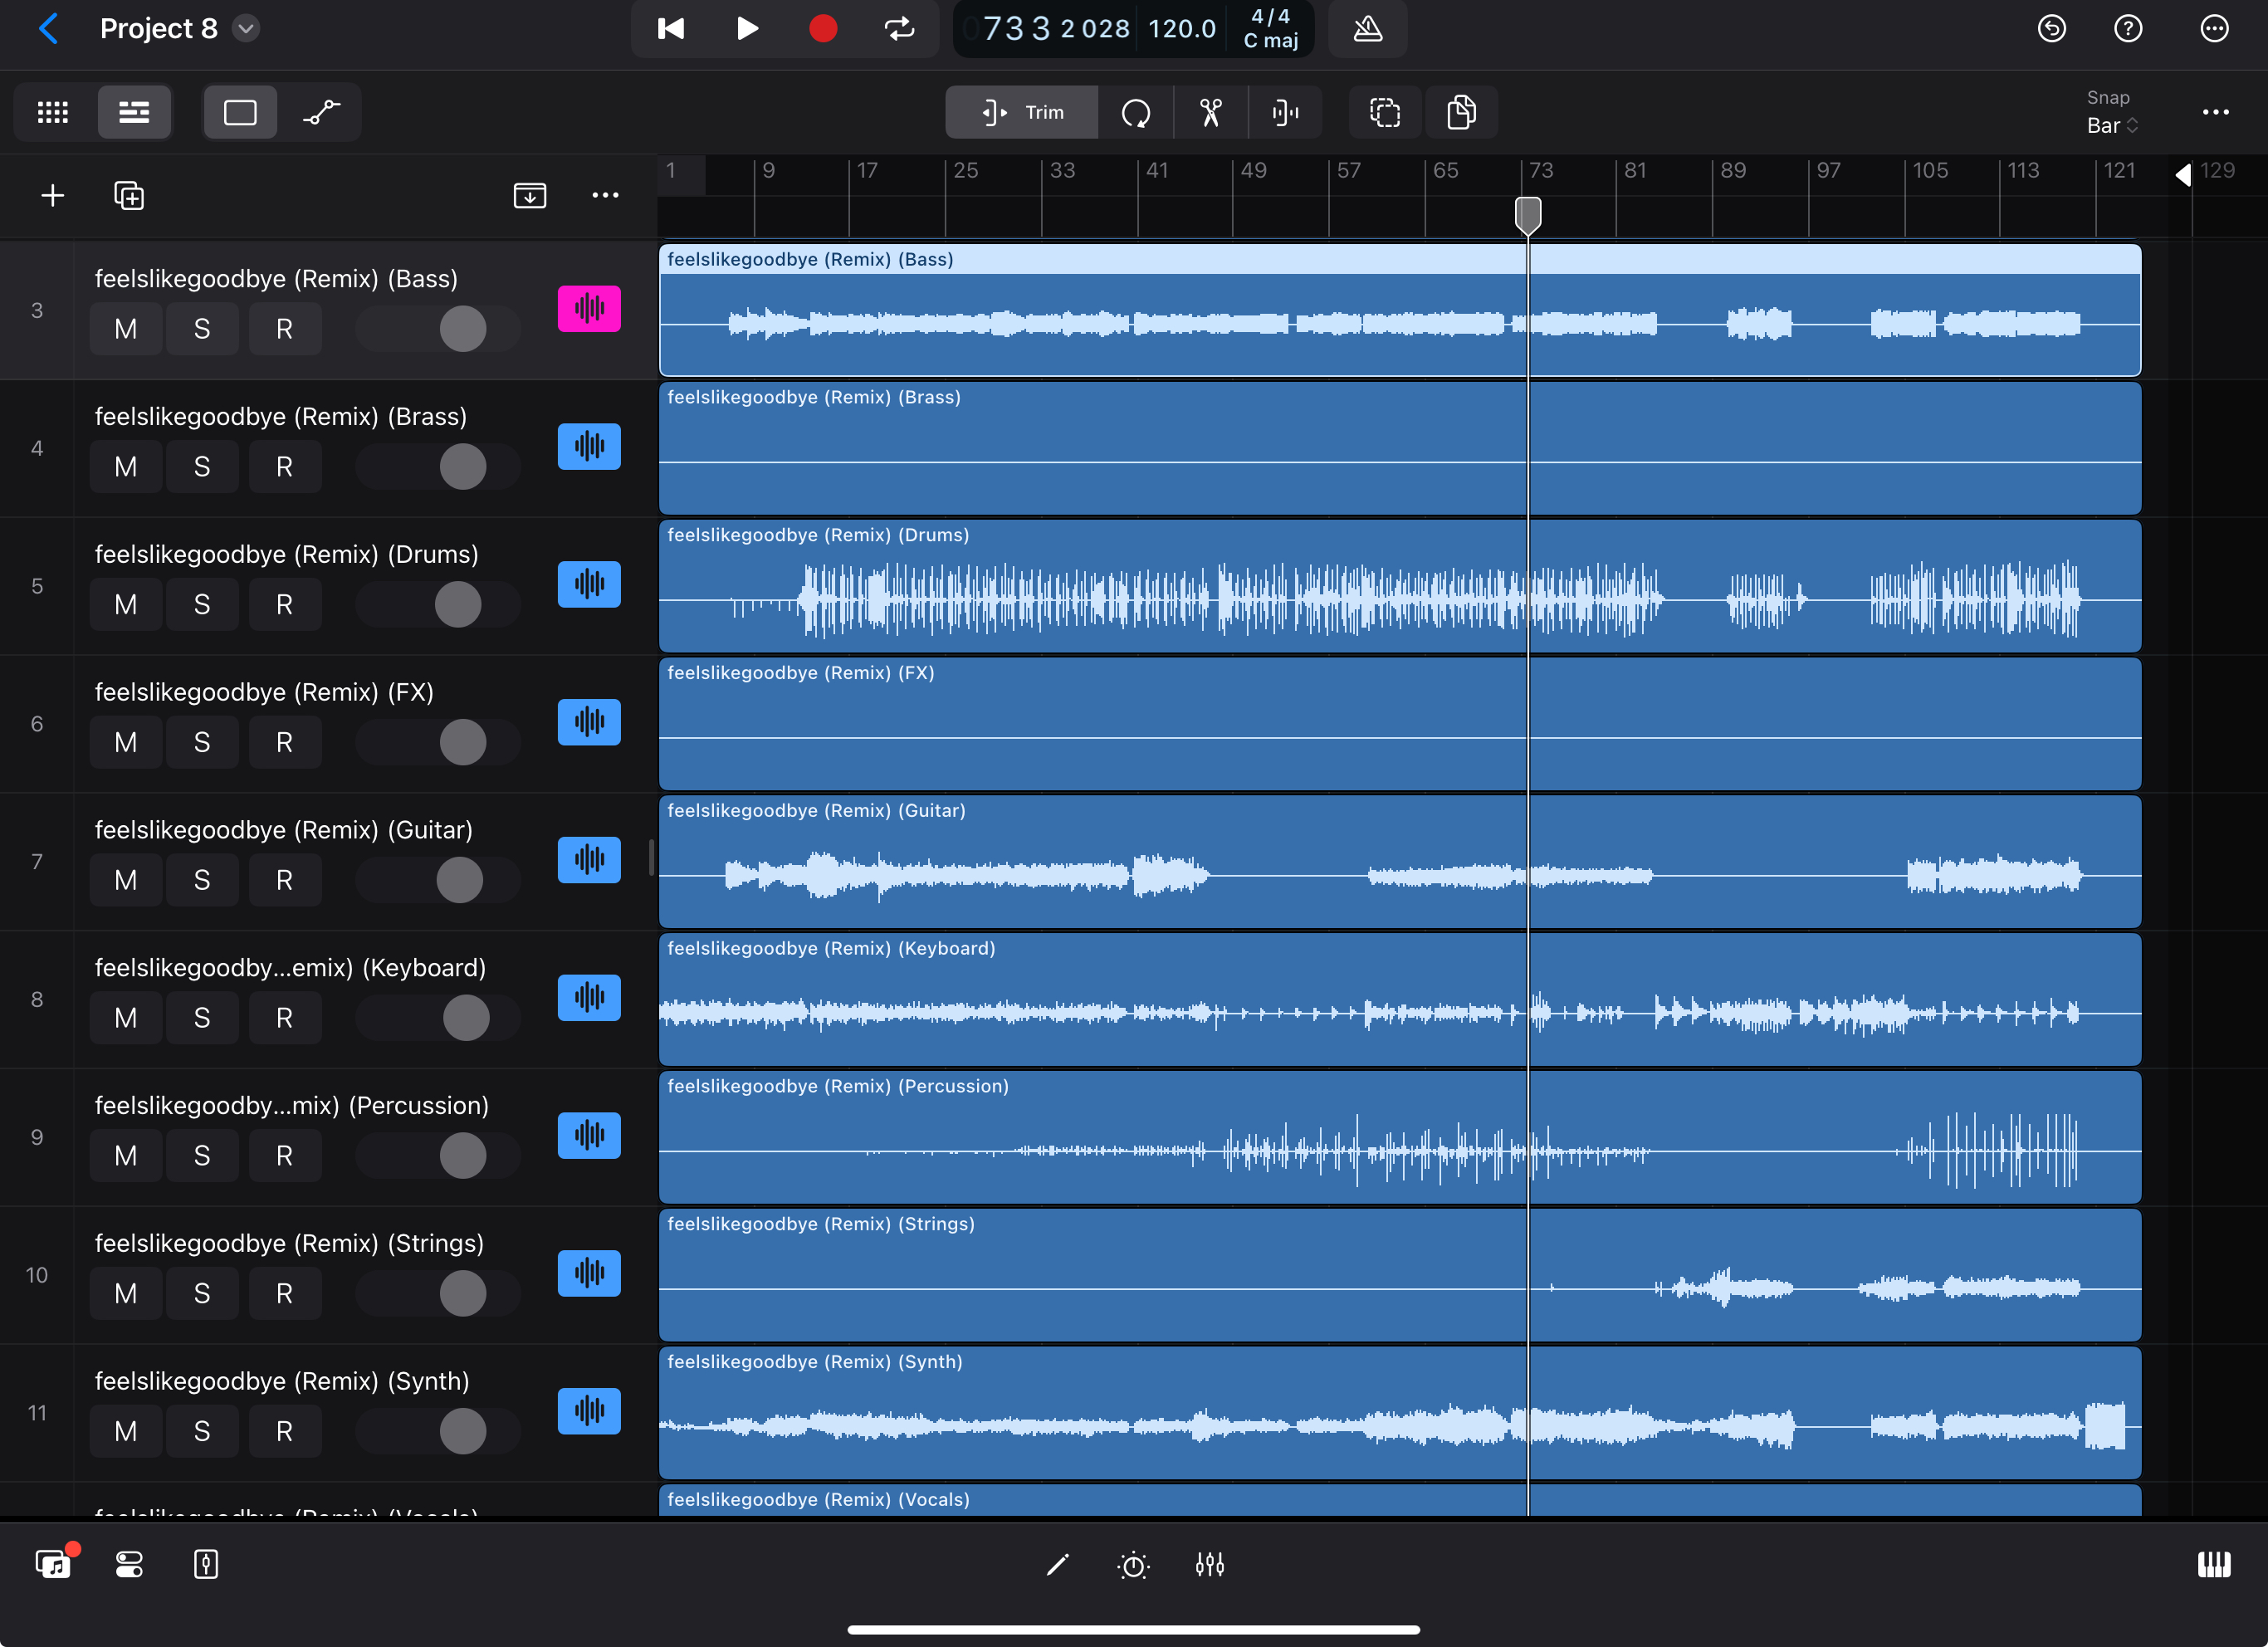Click the duplicate track icon
Screen dimensions: 2268x1647
tap(129, 195)
